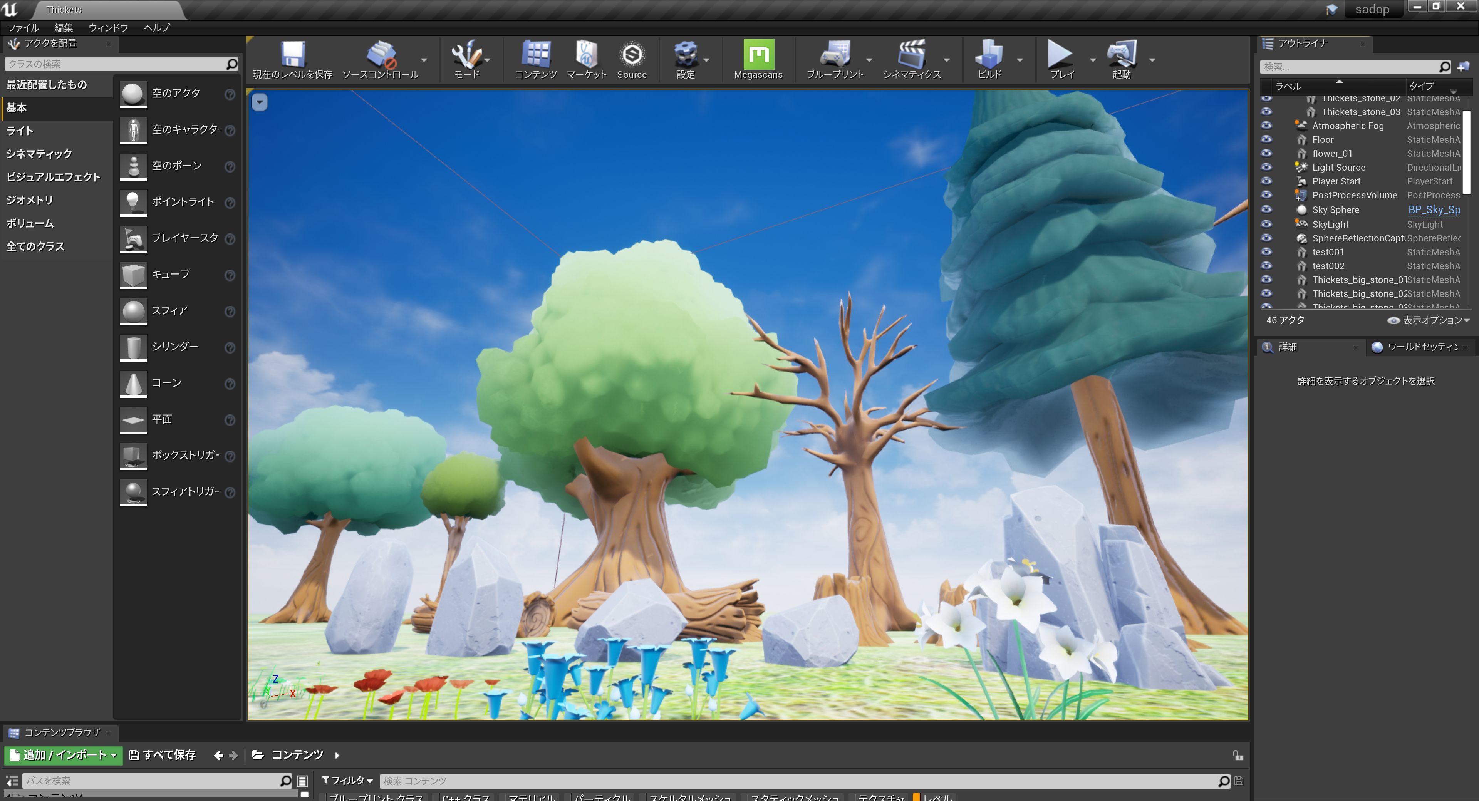
Task: Click the 追加/インポート button
Action: pyautogui.click(x=63, y=755)
